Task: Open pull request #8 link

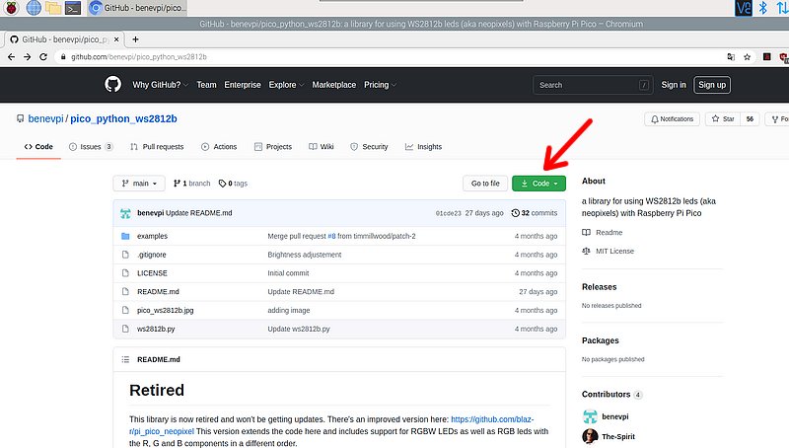Action: [x=331, y=236]
